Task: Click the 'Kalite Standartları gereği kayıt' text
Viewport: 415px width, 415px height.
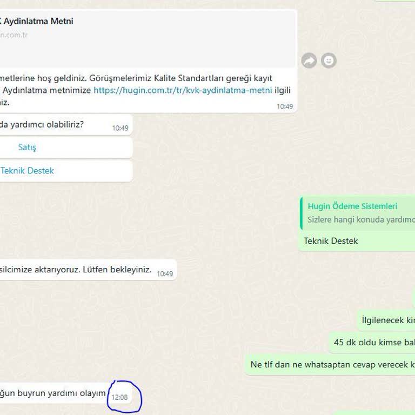Action: pyautogui.click(x=213, y=78)
